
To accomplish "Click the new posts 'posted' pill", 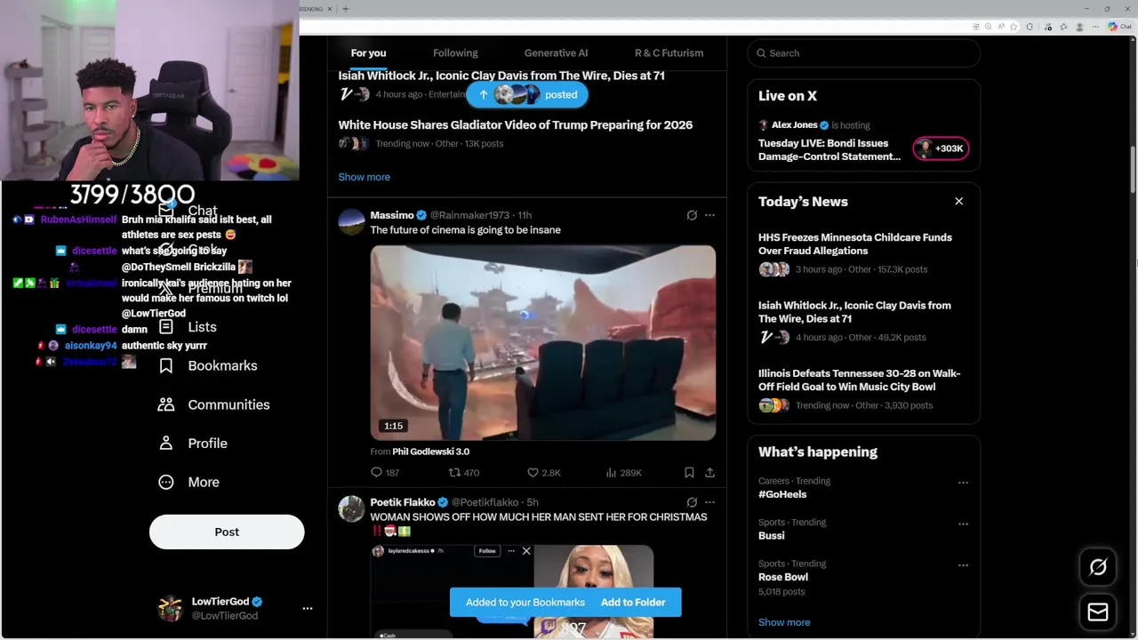I will (x=527, y=95).
